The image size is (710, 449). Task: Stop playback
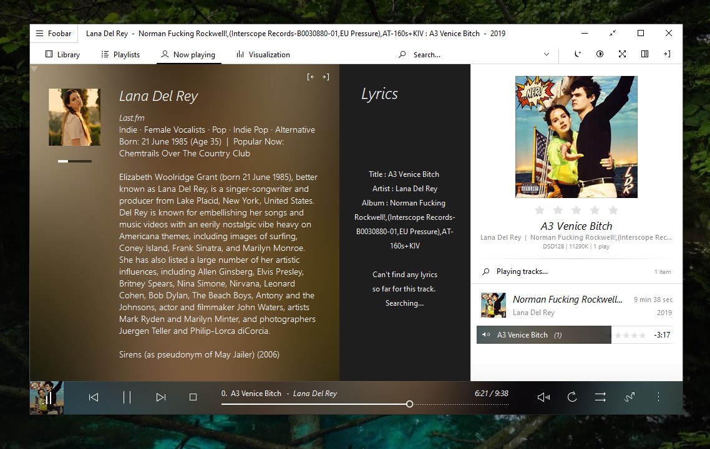pos(193,397)
